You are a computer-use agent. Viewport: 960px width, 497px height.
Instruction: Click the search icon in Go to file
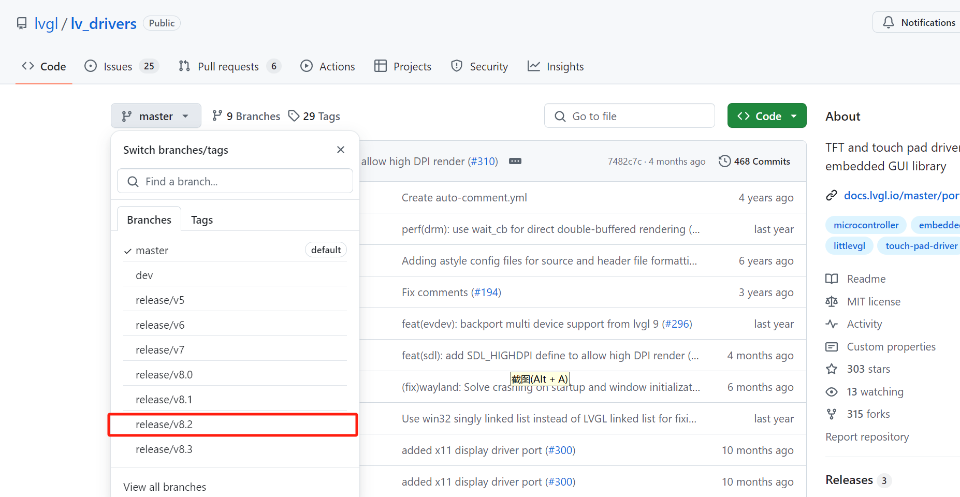click(560, 116)
